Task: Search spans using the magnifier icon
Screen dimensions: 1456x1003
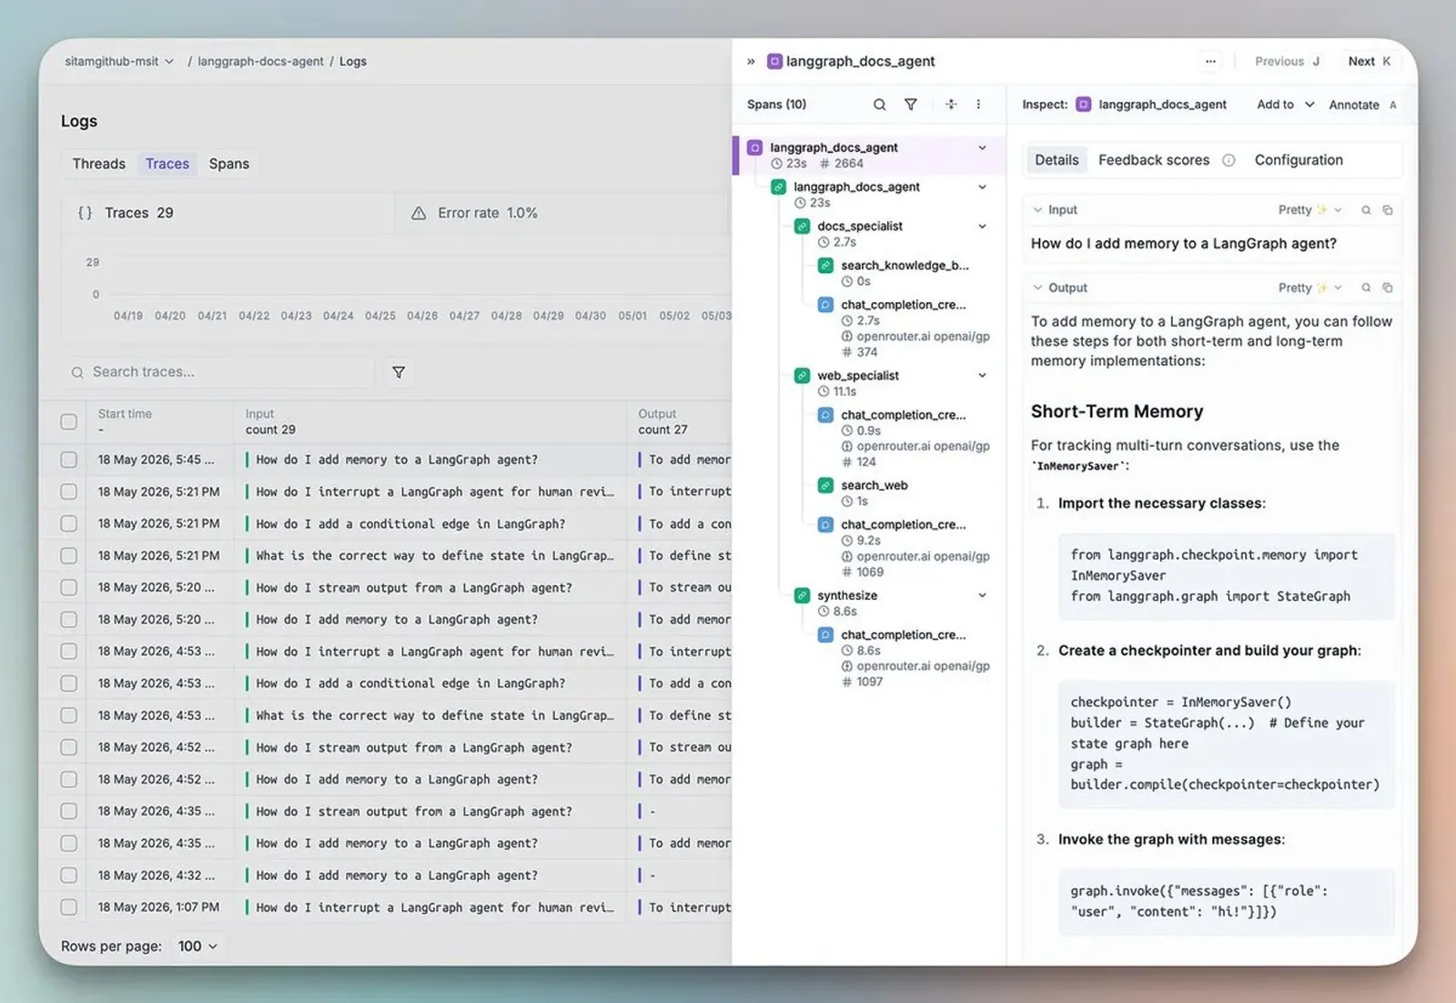Action: point(879,105)
